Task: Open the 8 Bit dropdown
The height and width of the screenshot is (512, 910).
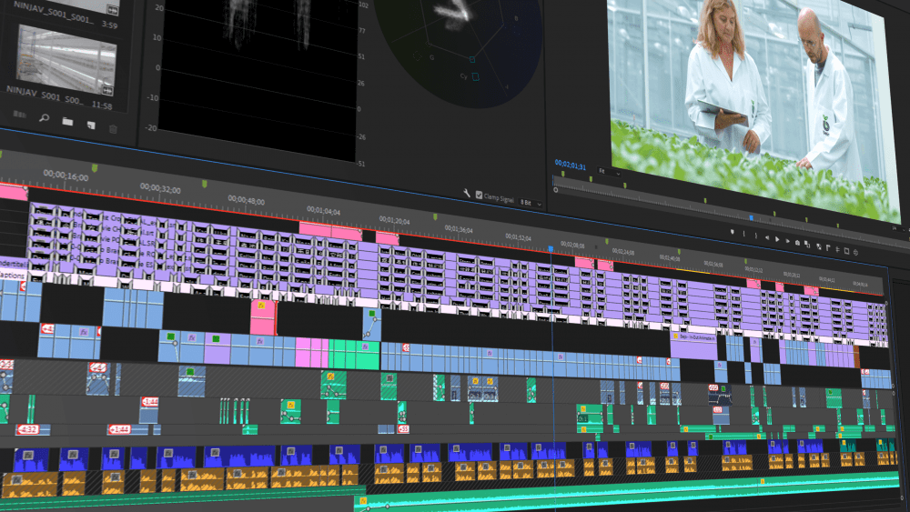Action: 531,204
